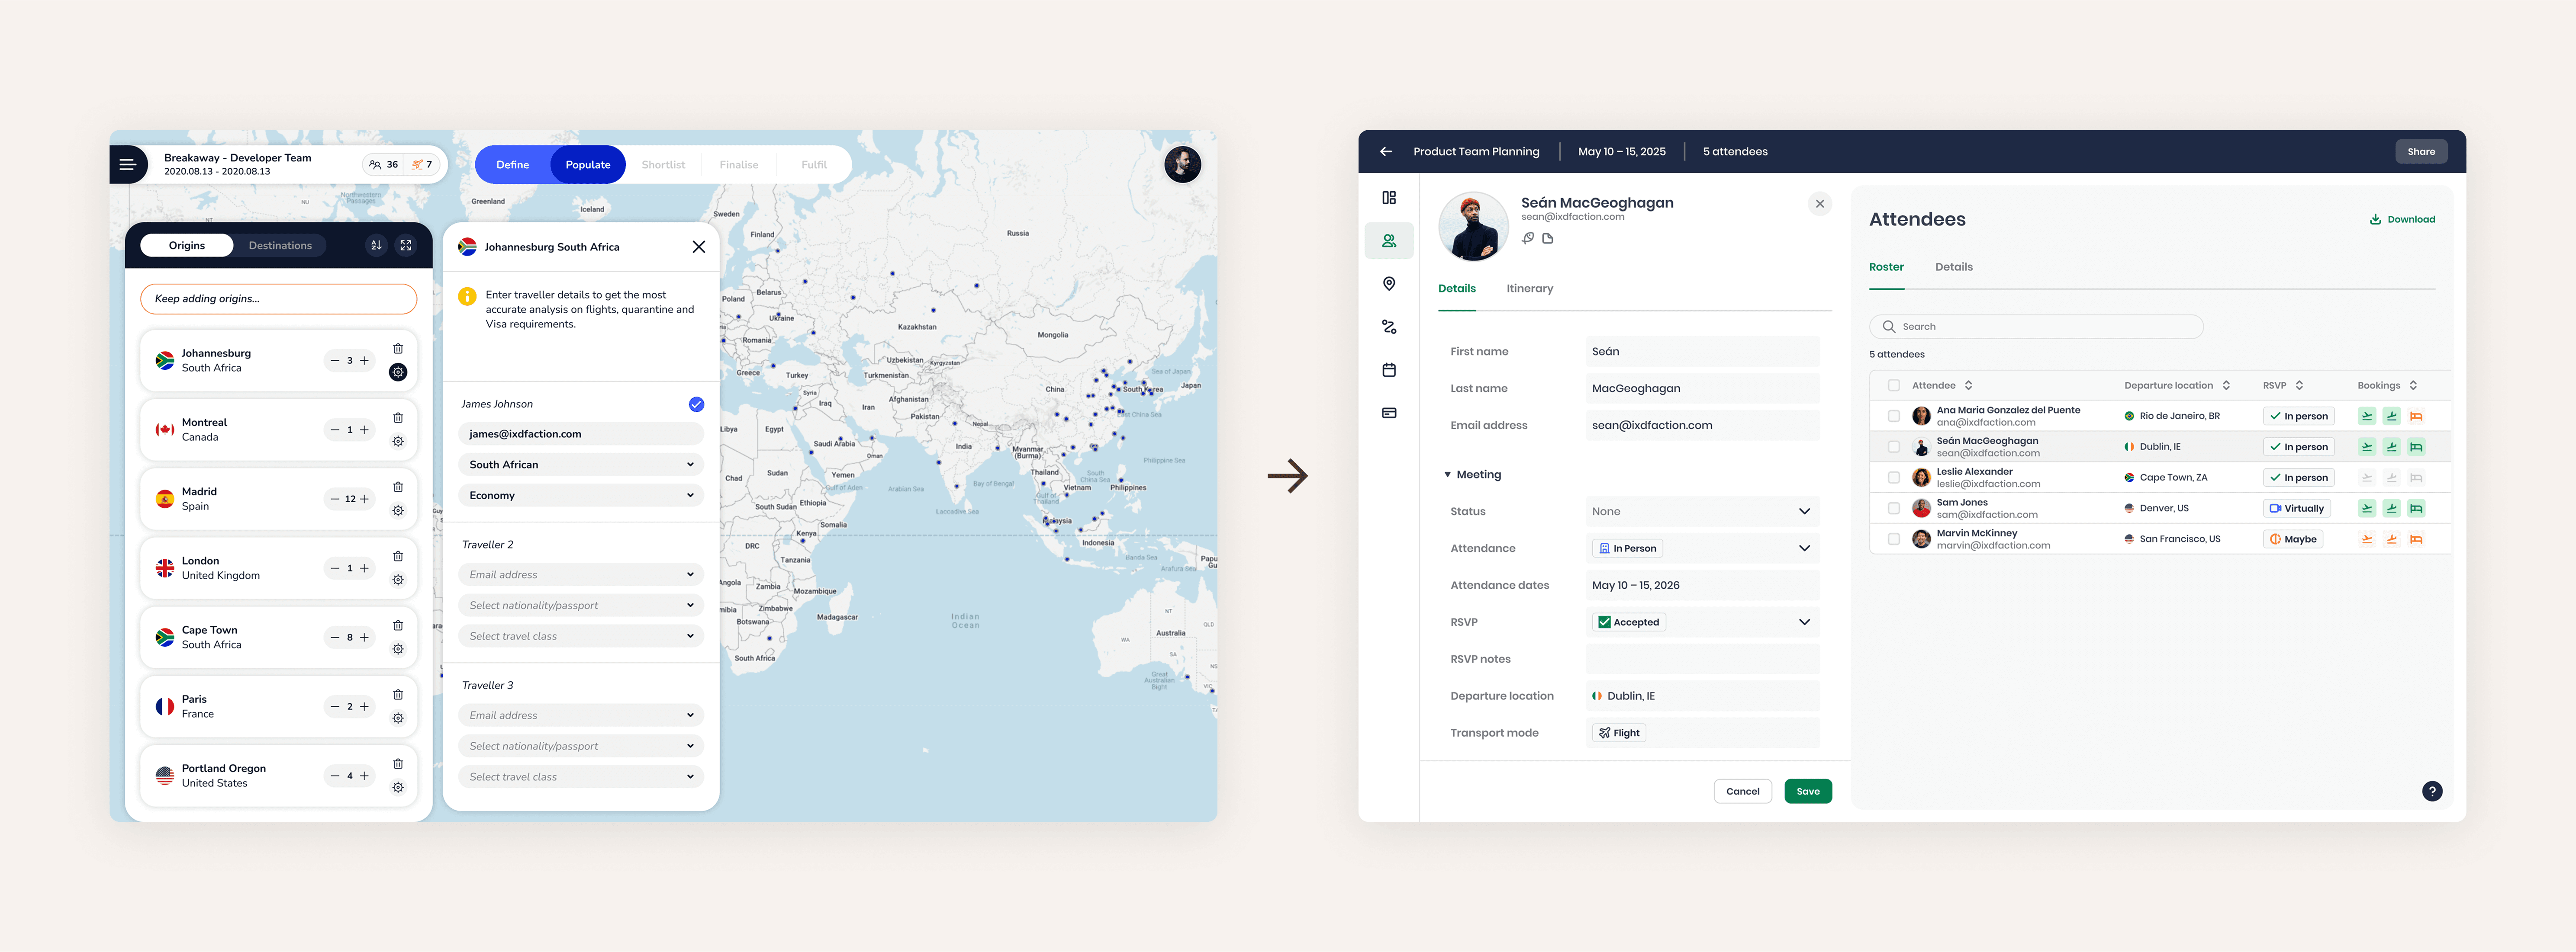Viewport: 2576px width, 952px height.
Task: Open the attendees icon in left sidebar
Action: point(1389,241)
